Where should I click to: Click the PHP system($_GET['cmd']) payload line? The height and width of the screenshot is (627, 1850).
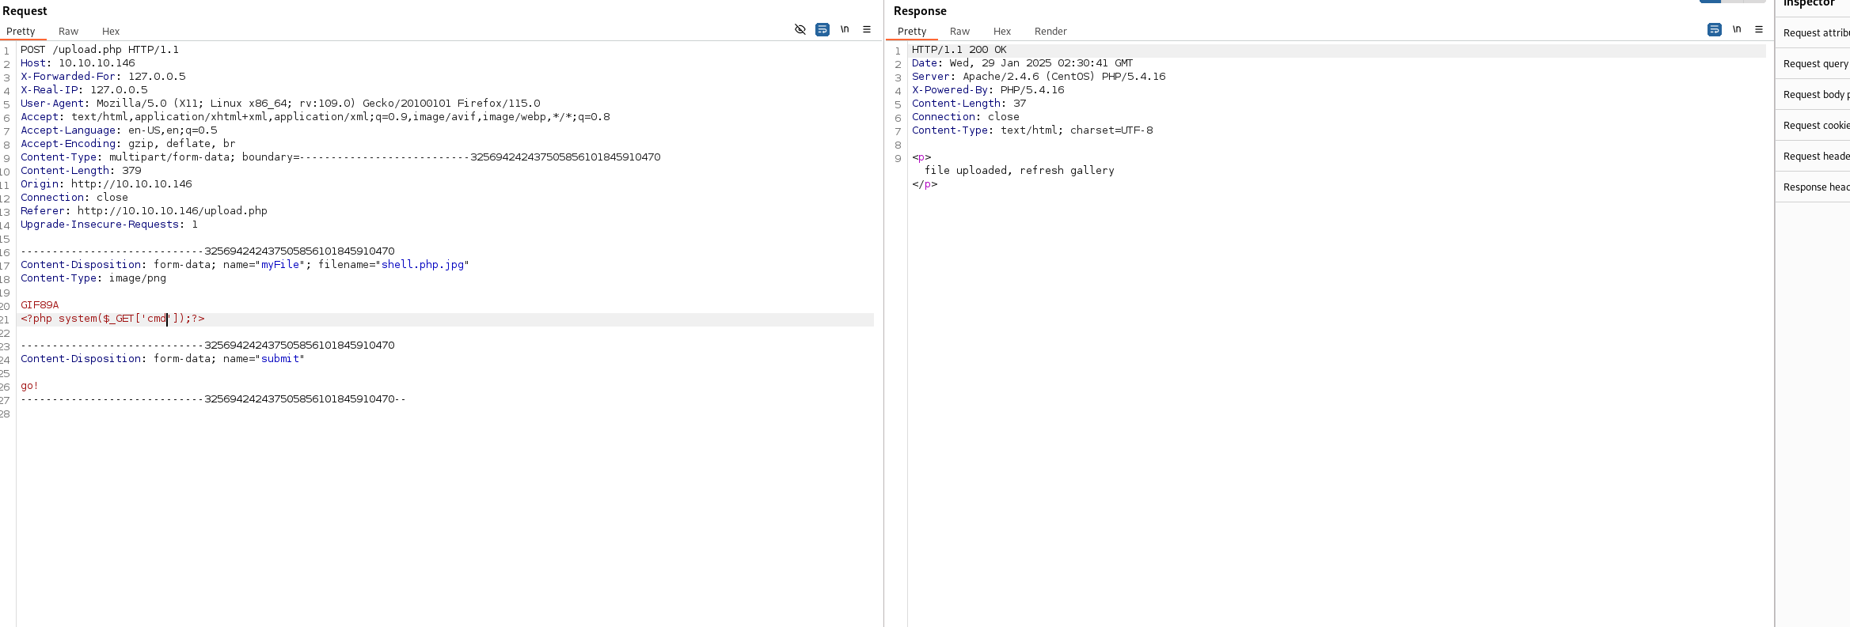coord(112,319)
